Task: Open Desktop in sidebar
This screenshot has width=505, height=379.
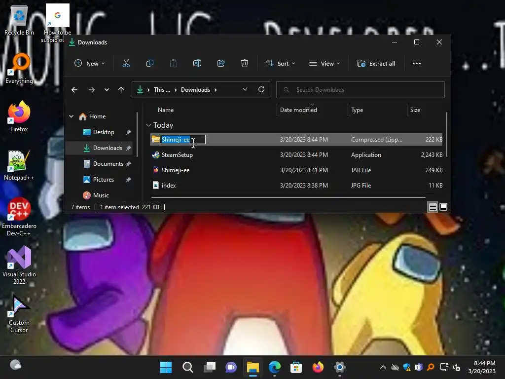Action: pyautogui.click(x=104, y=132)
